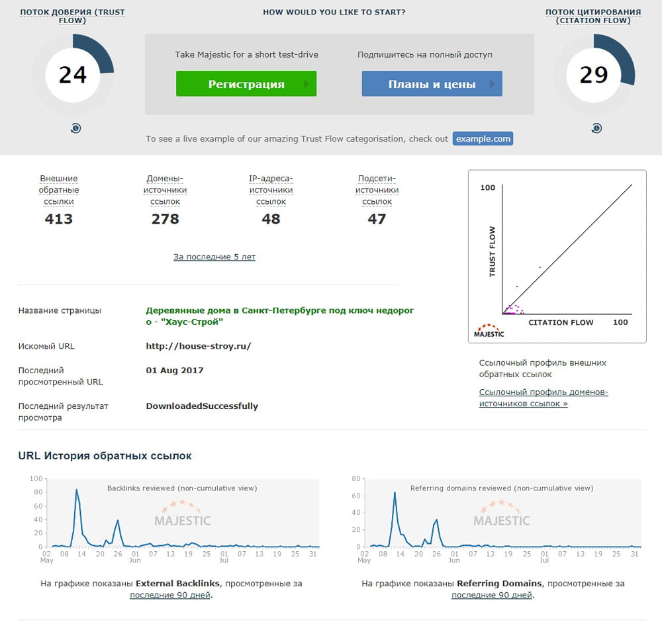Click the Trust Flow 24 donut chart
The height and width of the screenshot is (624, 662).
click(73, 75)
